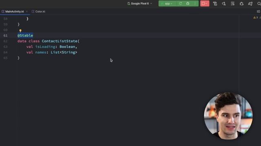Image resolution: width=261 pixels, height=146 pixels.
Task: Click the Attach Debugger icon
Action: (241, 4)
